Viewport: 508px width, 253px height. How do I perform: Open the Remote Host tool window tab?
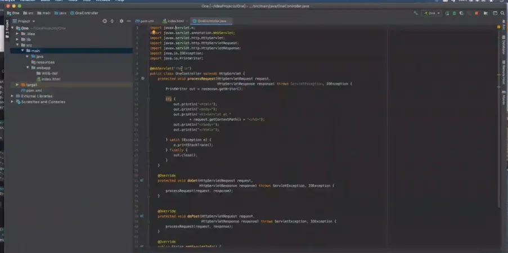[504, 71]
